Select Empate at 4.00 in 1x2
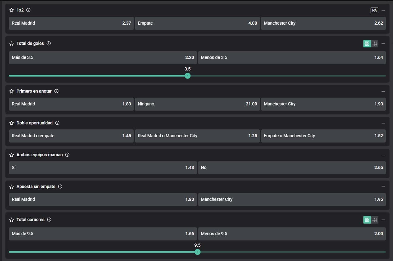The image size is (393, 261). point(197,23)
